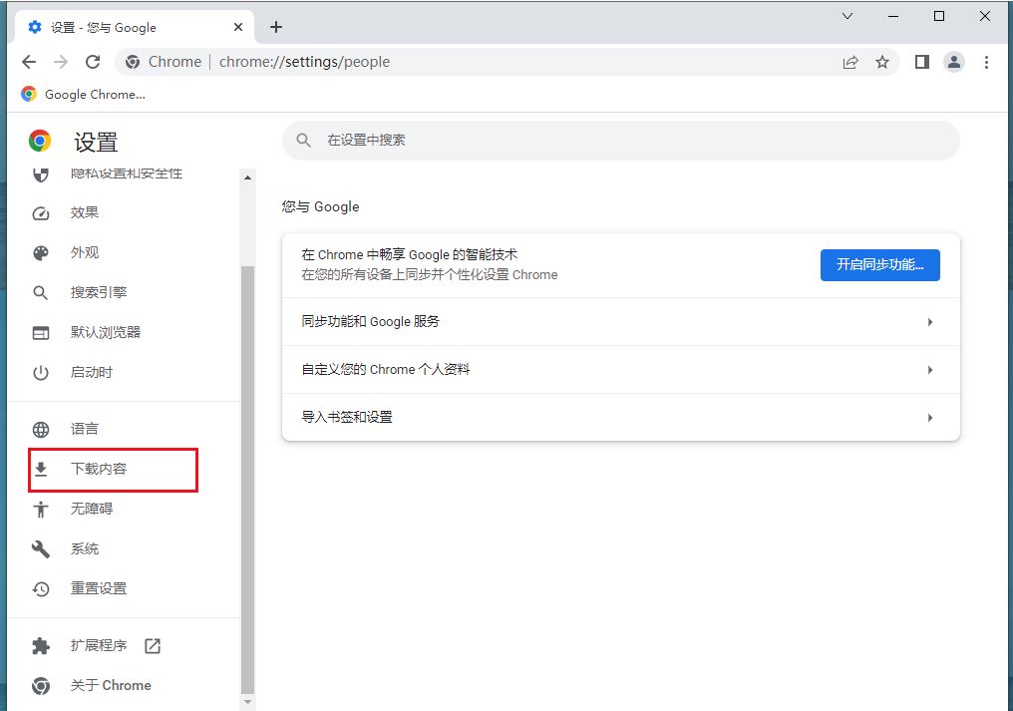Open the profile avatar menu
Screen dimensions: 1013x711
tap(953, 62)
